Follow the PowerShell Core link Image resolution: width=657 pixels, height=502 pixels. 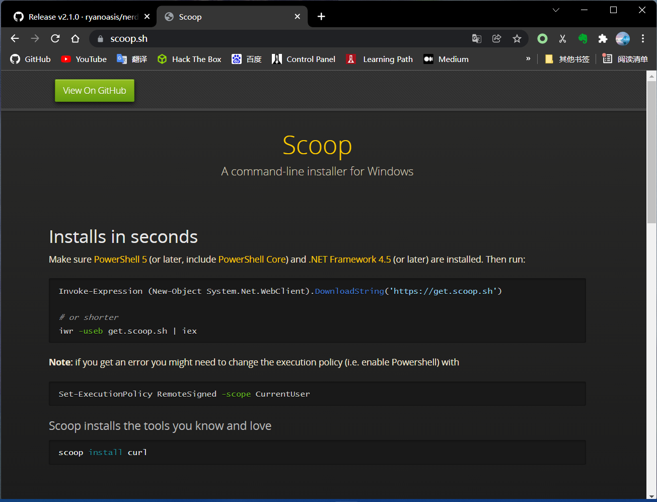pyautogui.click(x=252, y=260)
